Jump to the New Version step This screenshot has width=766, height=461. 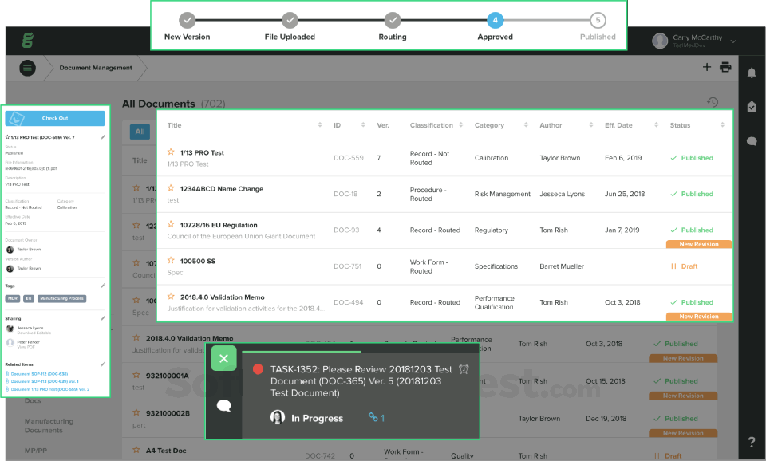[187, 21]
